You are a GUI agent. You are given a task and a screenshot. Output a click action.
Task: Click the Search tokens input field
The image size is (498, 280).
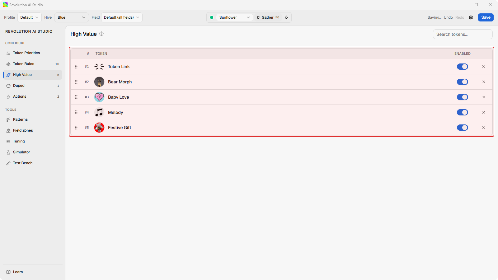463,34
